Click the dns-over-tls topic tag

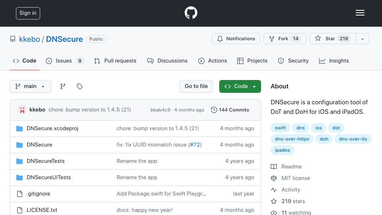point(353,139)
